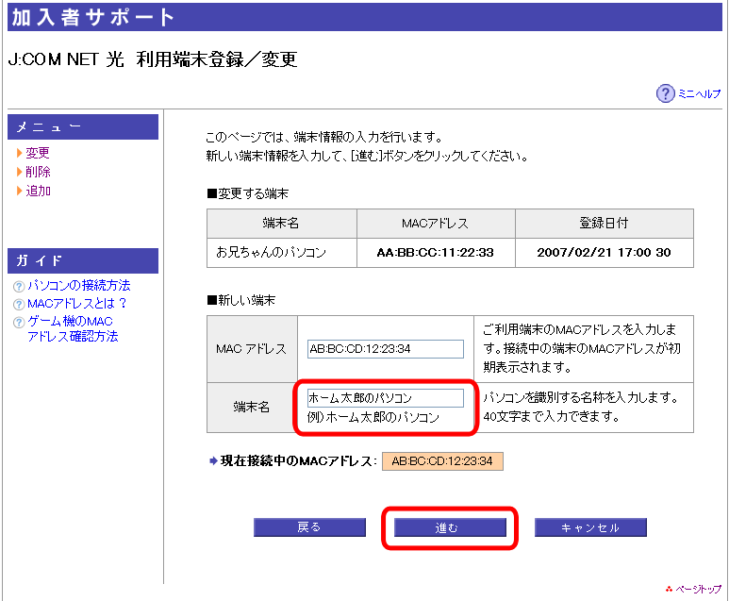Click the orange arrow beside 削除
729x601 pixels.
(19, 172)
